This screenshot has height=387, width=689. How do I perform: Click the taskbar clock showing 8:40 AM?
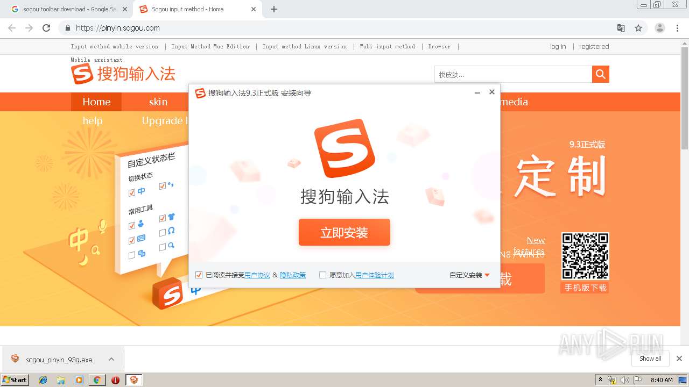662,380
